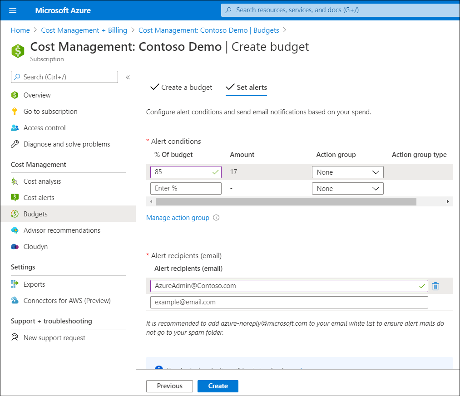Click the Create button
Image resolution: width=460 pixels, height=396 pixels.
point(218,386)
